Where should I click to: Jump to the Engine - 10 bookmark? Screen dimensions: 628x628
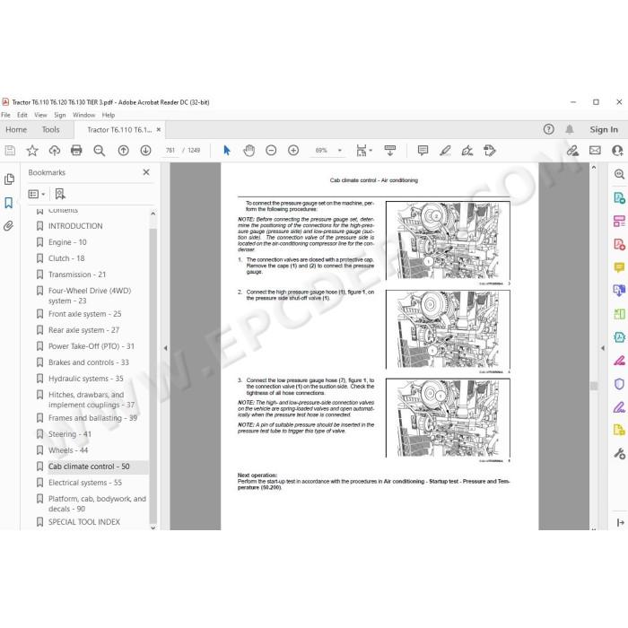(x=67, y=242)
